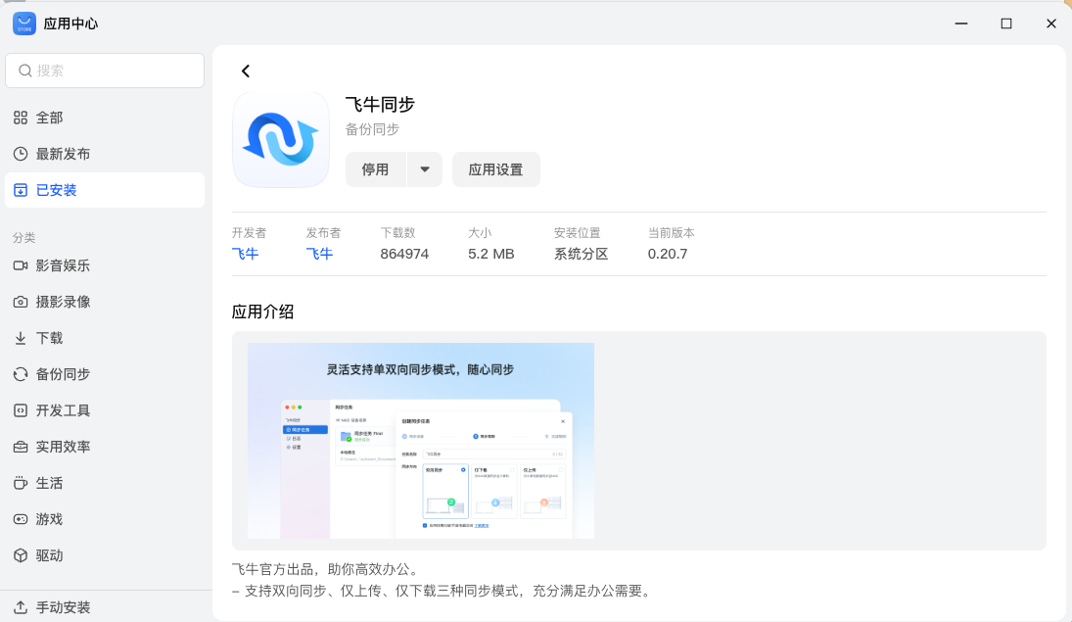The image size is (1072, 622).
Task: Open developer 飞牛 link under 开发者
Action: [x=245, y=254]
